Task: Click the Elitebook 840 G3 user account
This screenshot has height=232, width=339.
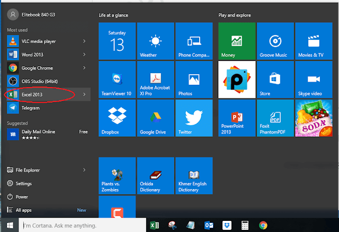Action: [31, 14]
